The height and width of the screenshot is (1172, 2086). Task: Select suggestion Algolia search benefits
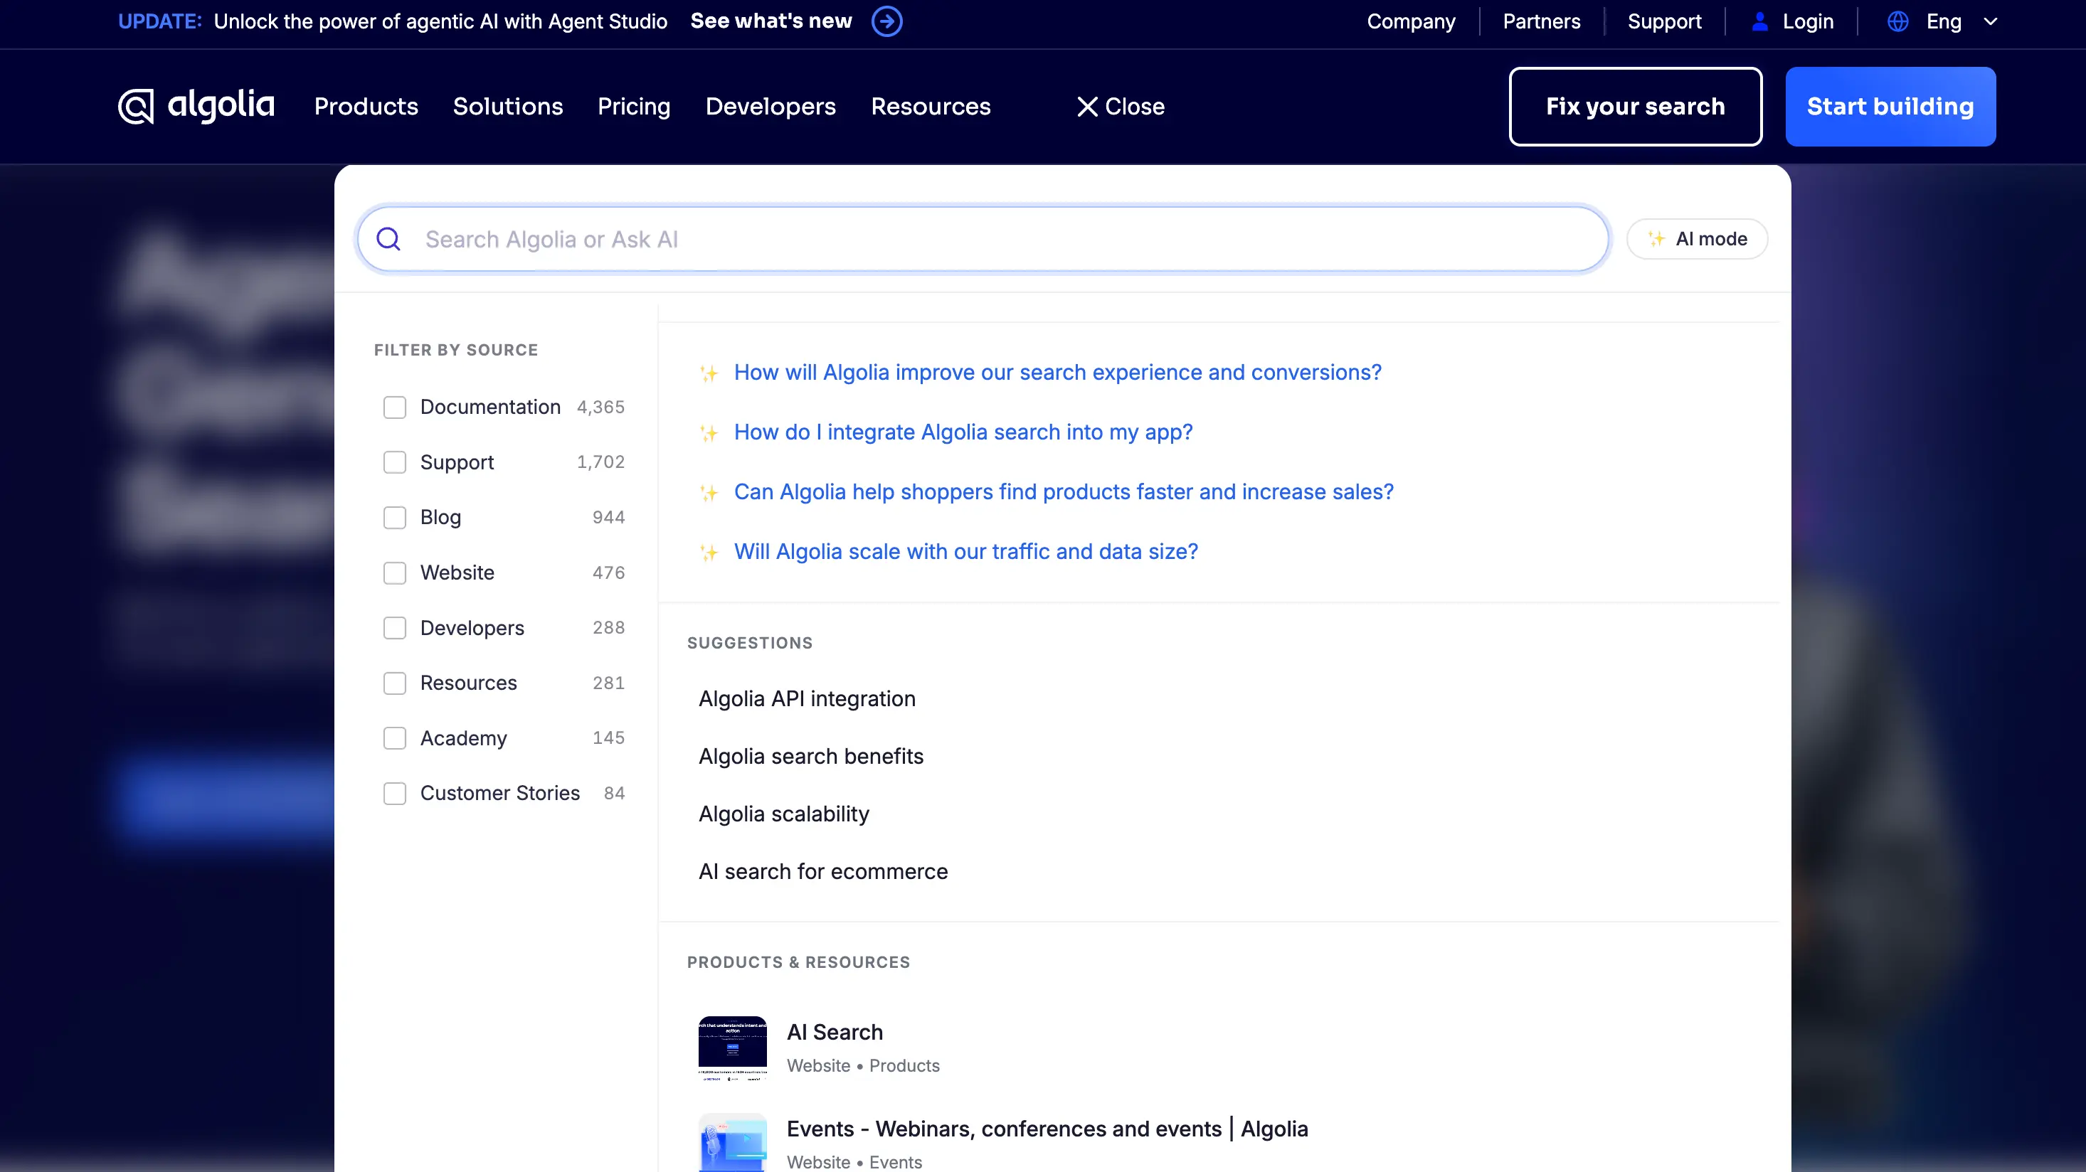click(x=810, y=756)
